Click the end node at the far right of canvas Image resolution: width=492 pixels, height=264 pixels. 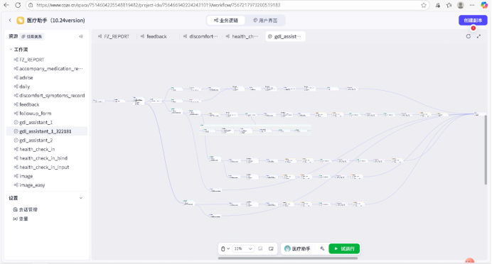[479, 114]
